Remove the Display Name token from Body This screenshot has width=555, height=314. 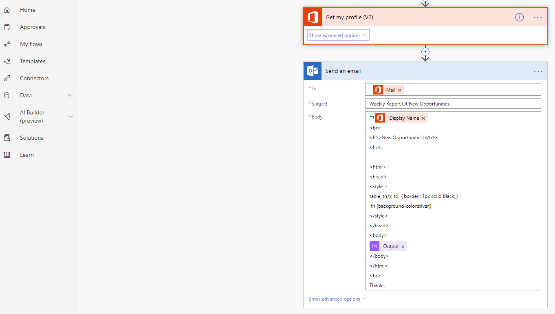(x=423, y=118)
